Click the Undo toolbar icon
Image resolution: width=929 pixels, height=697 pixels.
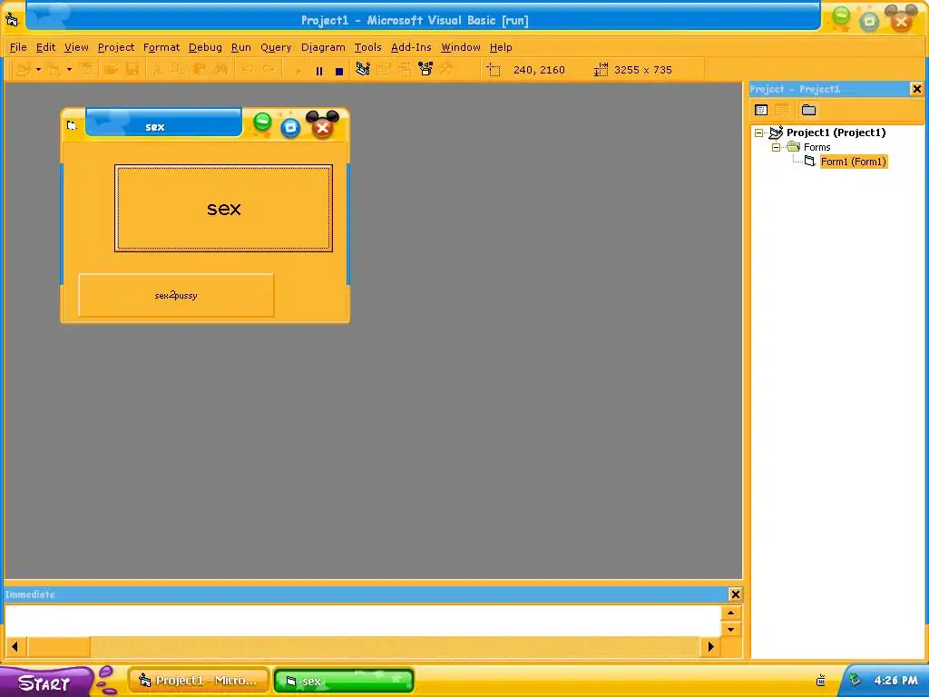(248, 69)
